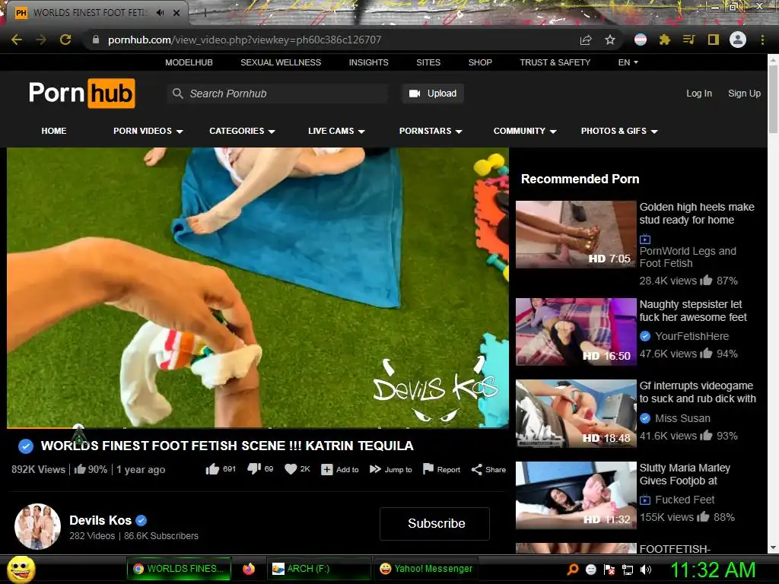This screenshot has width=779, height=584.
Task: Click the Share icon under the video
Action: (476, 470)
